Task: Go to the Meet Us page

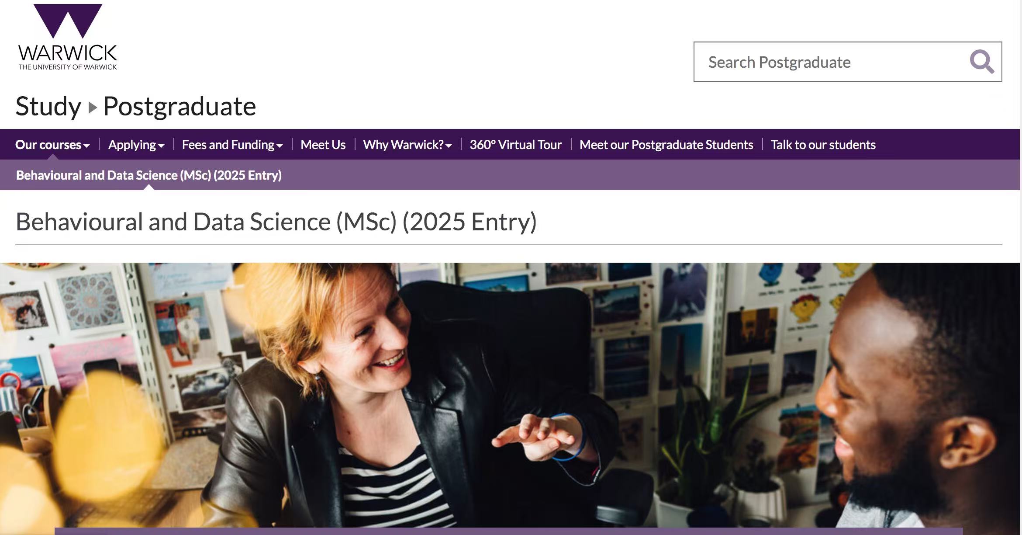Action: [x=323, y=145]
